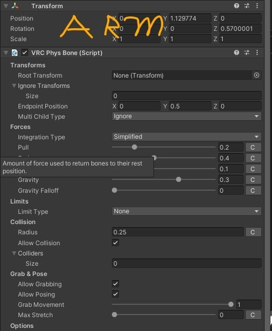This screenshot has width=272, height=331.
Task: Collapse the Ignore Transforms foldout
Action: pyautogui.click(x=14, y=86)
